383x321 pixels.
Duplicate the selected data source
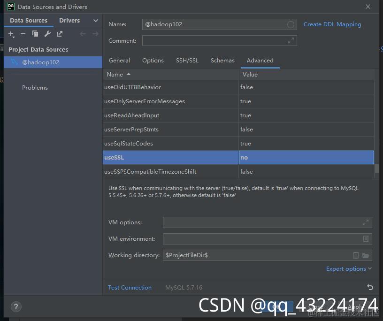(x=35, y=34)
